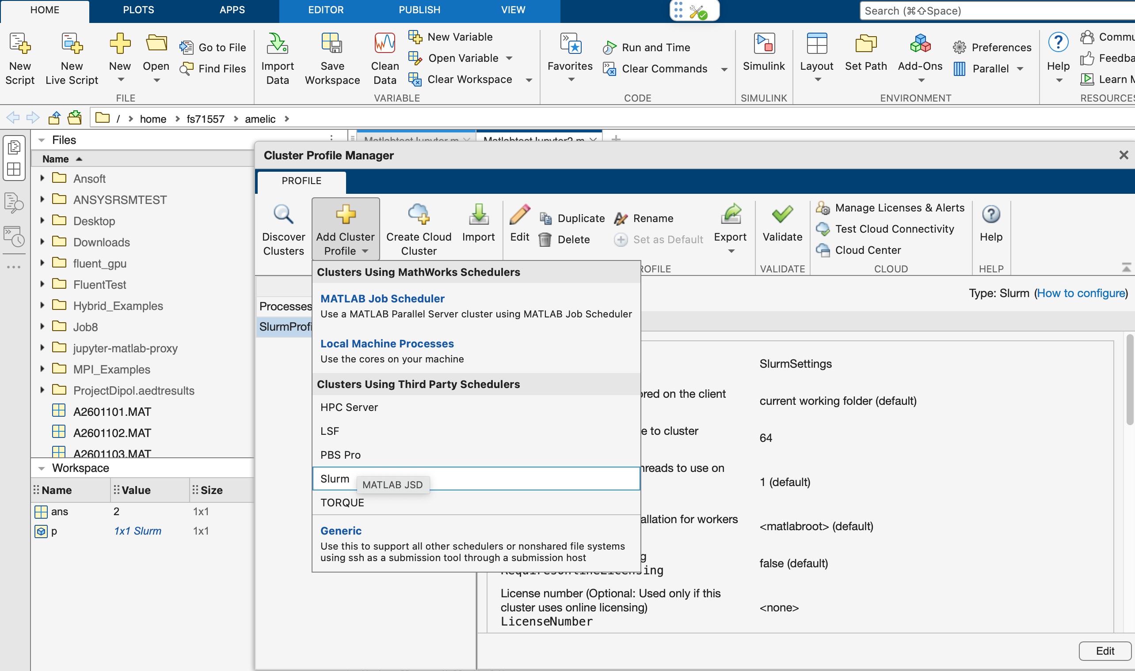Click the Edit button at bottom right
This screenshot has height=671, width=1135.
pos(1105,651)
